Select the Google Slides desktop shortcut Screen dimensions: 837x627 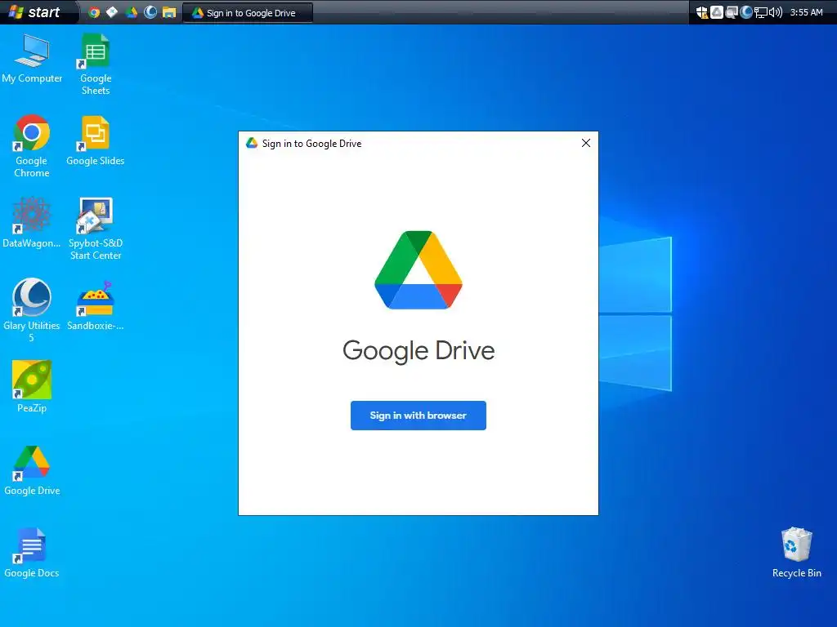(x=96, y=140)
